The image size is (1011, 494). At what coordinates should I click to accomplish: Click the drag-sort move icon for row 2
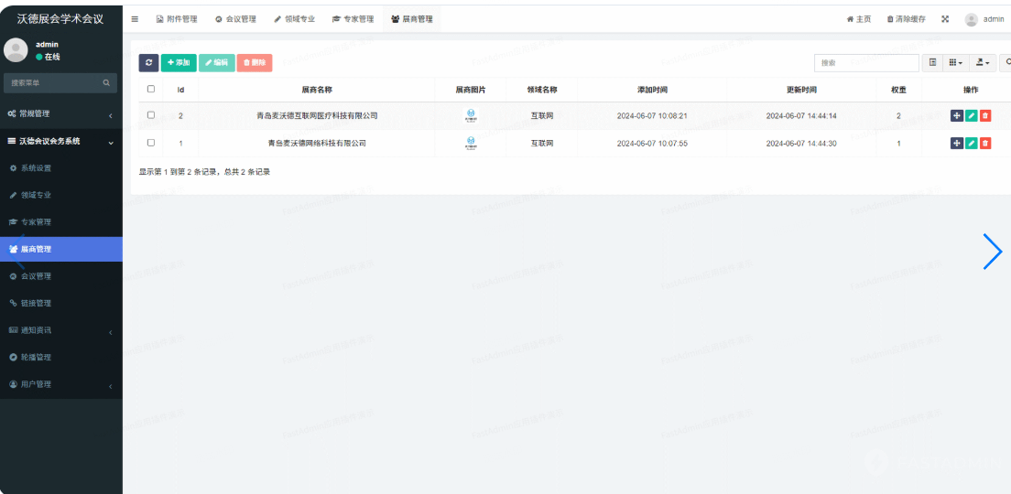pyautogui.click(x=957, y=115)
